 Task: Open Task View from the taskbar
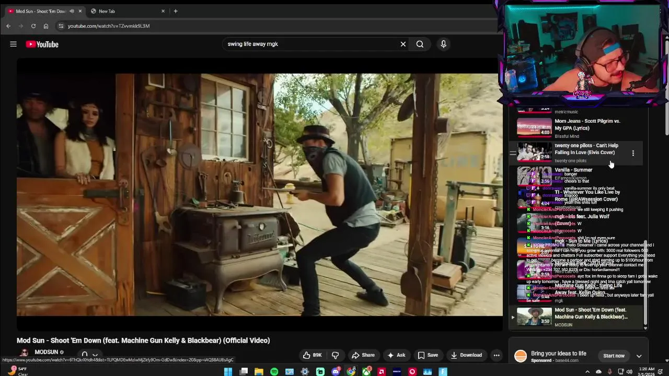coord(244,372)
